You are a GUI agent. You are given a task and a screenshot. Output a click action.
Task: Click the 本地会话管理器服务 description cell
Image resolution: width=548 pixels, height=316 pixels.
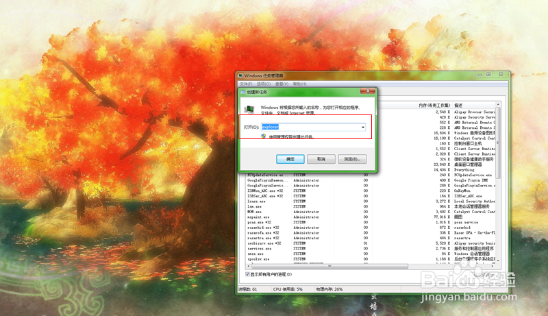click(x=472, y=206)
